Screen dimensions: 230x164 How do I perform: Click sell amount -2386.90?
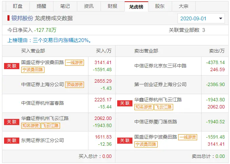click(215, 84)
